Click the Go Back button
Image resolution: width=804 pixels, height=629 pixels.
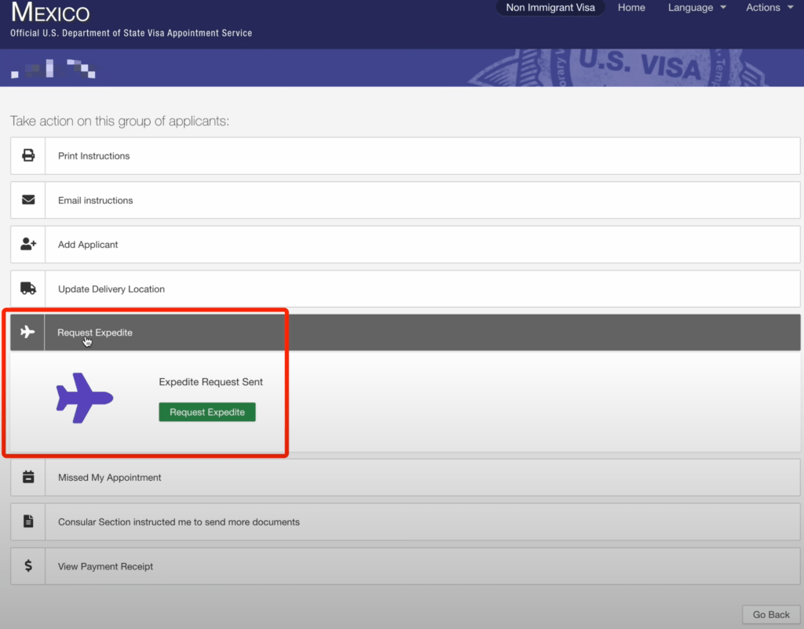click(771, 614)
